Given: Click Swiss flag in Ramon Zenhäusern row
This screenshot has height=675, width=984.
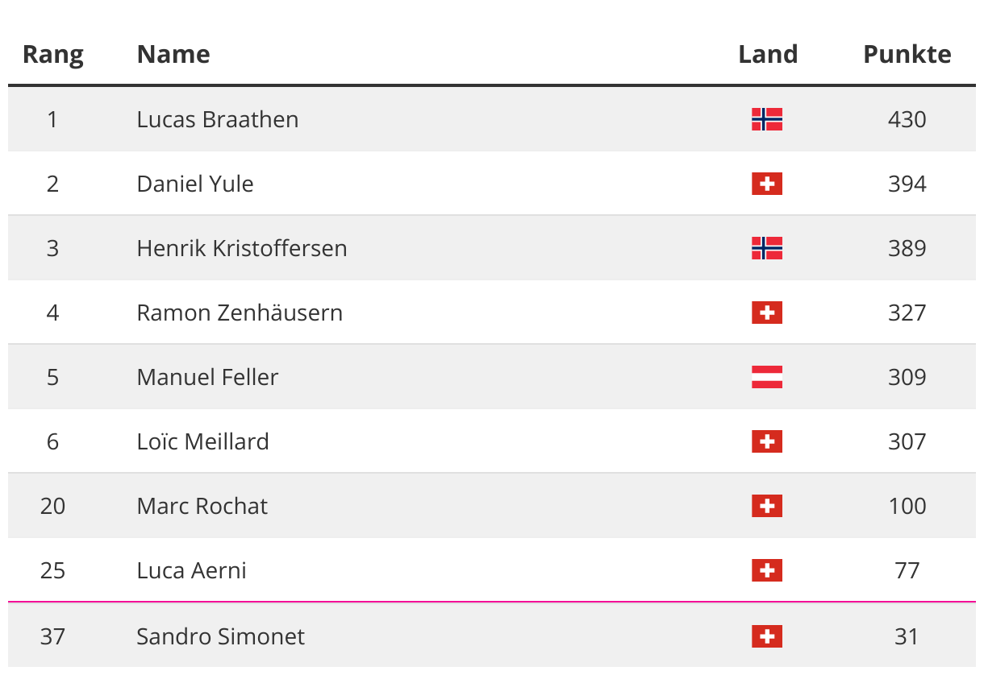Looking at the screenshot, I should (x=767, y=313).
